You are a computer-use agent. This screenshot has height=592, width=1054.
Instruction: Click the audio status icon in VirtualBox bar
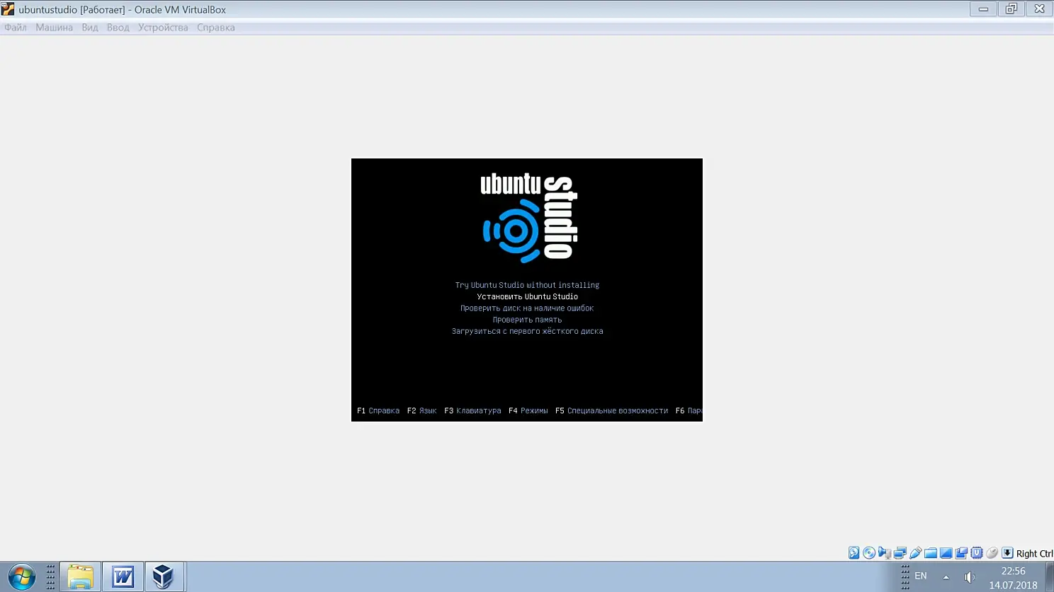point(885,553)
